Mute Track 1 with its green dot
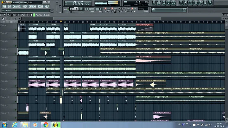The image size is (228, 128). [16, 30]
